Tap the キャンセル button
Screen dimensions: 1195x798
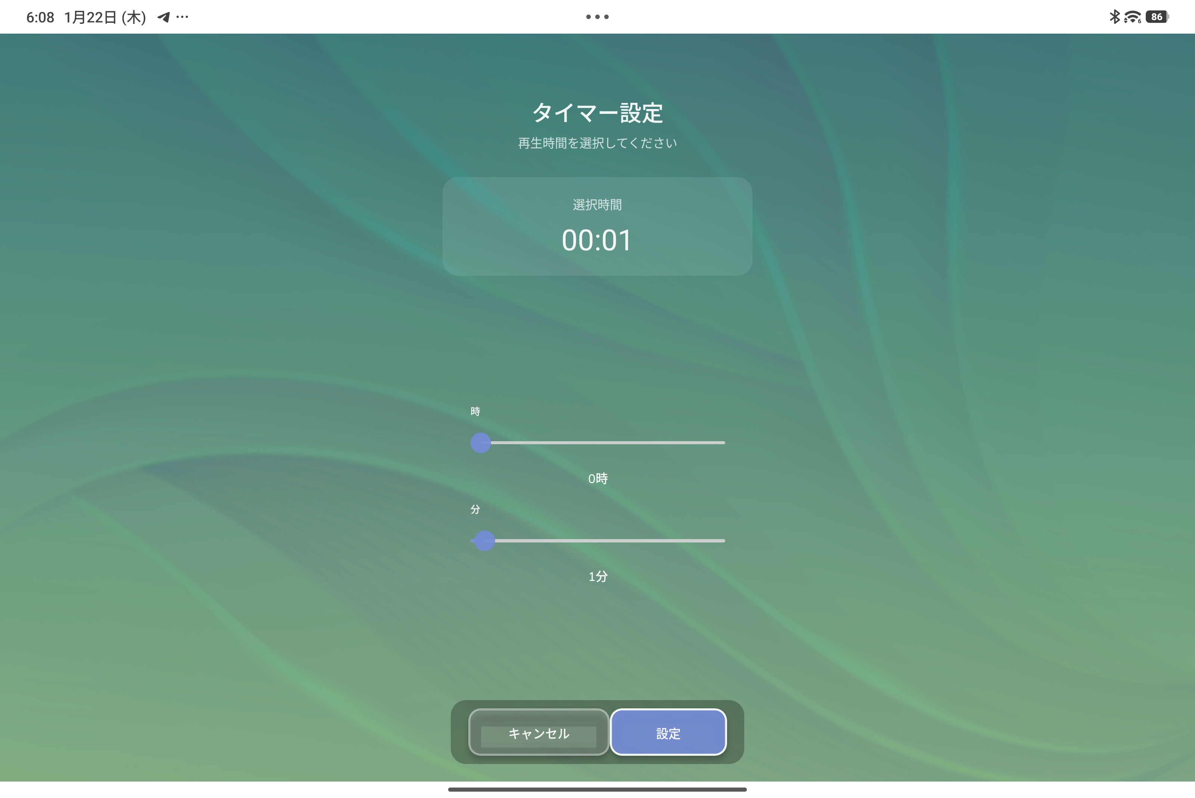click(539, 732)
